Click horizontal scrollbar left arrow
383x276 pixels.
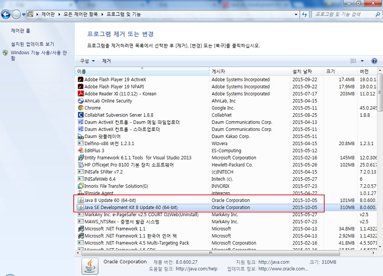[x=78, y=253]
